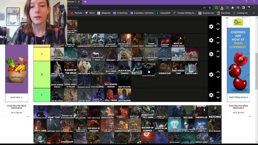Open the CenturyLink bookmark
Screen dimensions: 258x145
[240, 13]
